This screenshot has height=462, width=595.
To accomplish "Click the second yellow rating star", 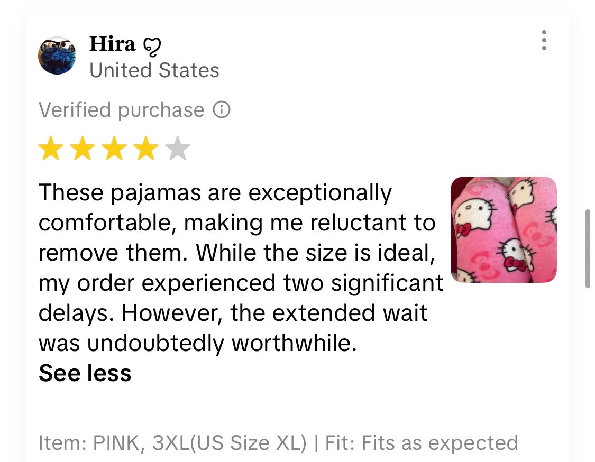I will pos(83,149).
